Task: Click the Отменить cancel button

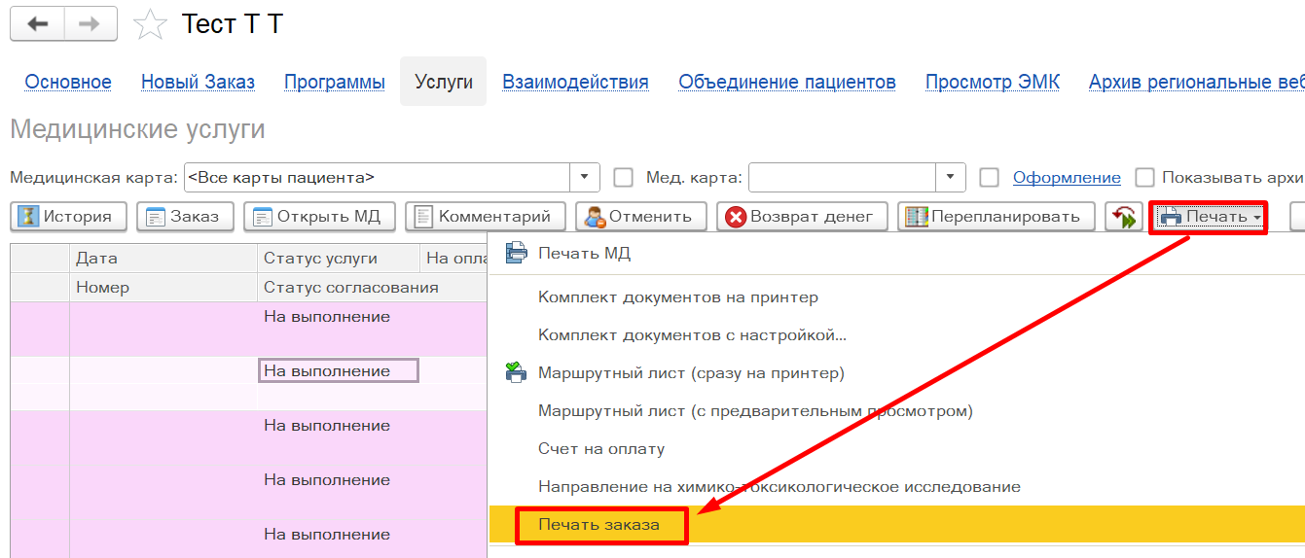Action: pos(638,217)
